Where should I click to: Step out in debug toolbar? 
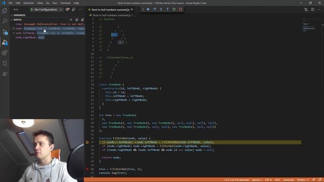click(168, 9)
